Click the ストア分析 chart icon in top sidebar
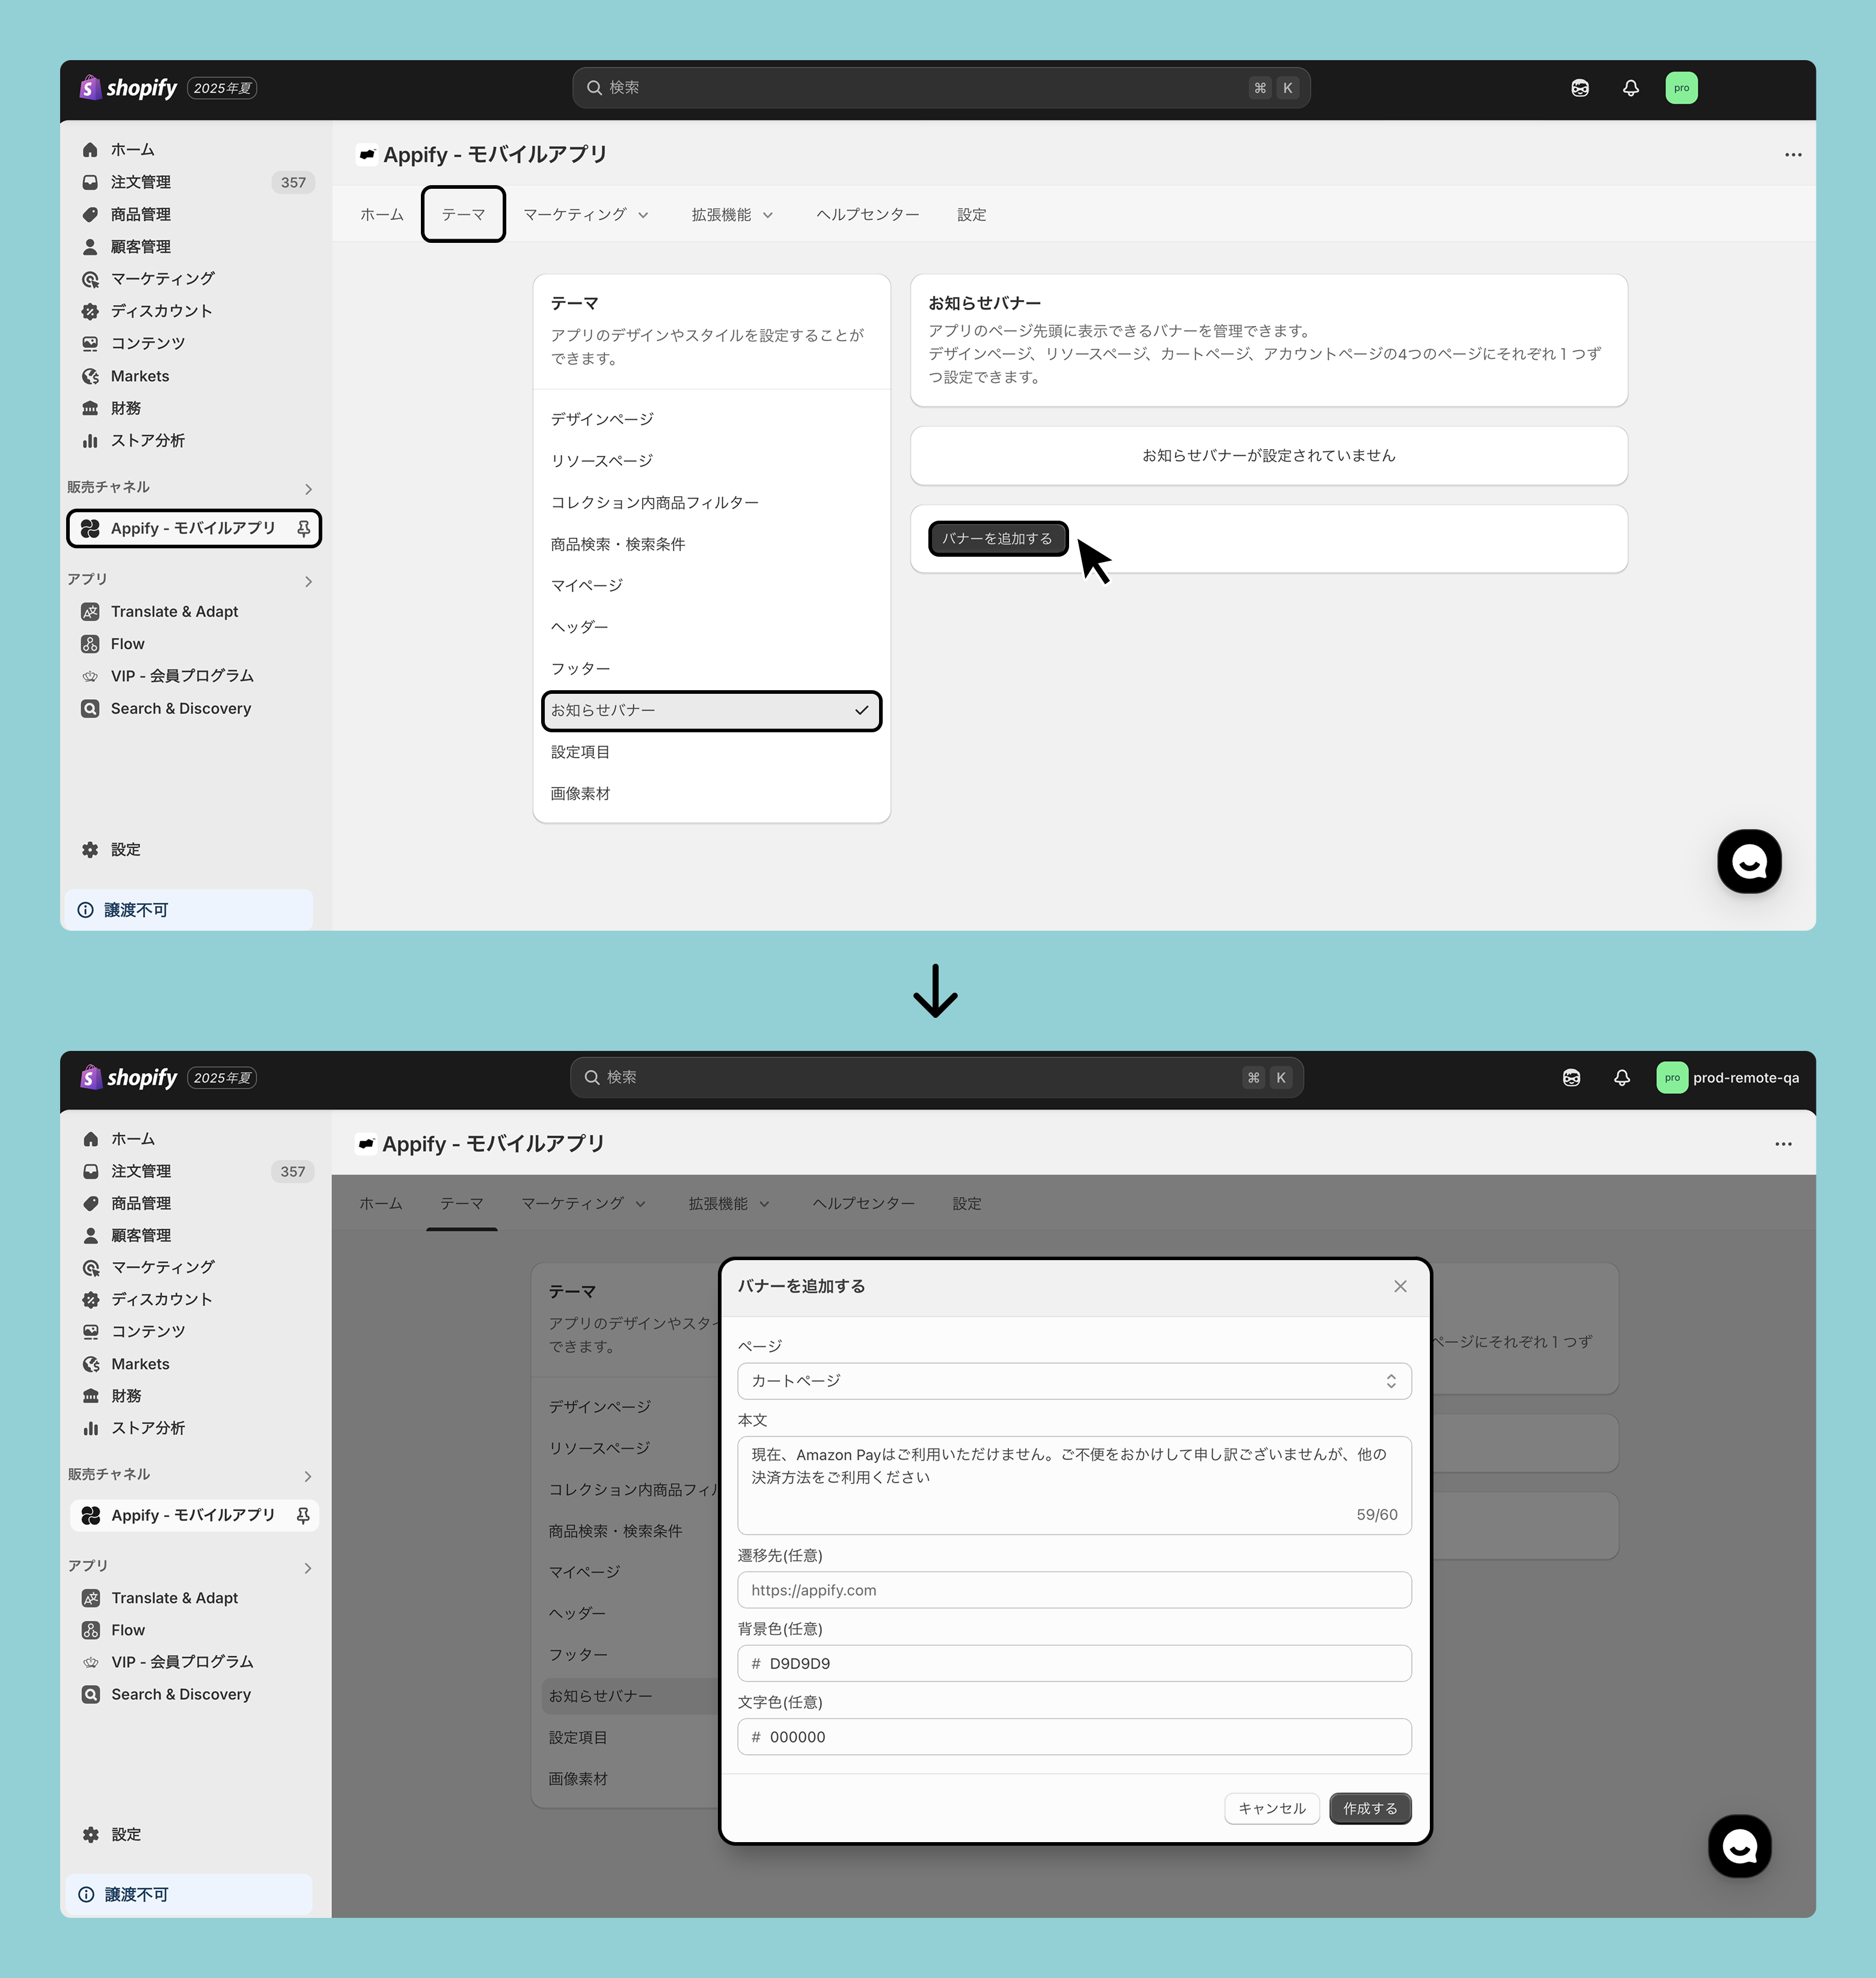 90,440
